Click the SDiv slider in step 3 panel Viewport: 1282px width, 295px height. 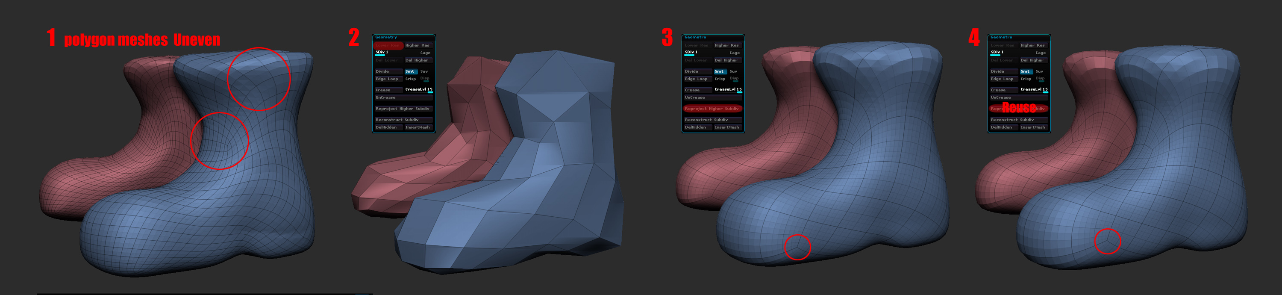coord(706,53)
